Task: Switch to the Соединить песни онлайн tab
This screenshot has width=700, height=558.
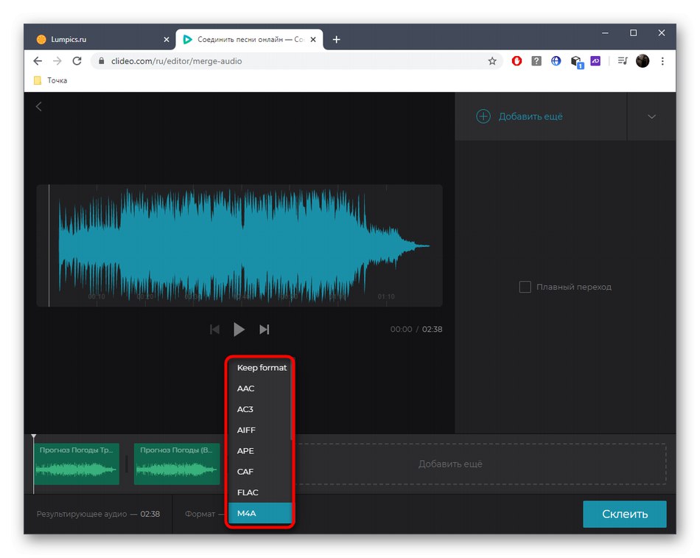Action: tap(250, 40)
